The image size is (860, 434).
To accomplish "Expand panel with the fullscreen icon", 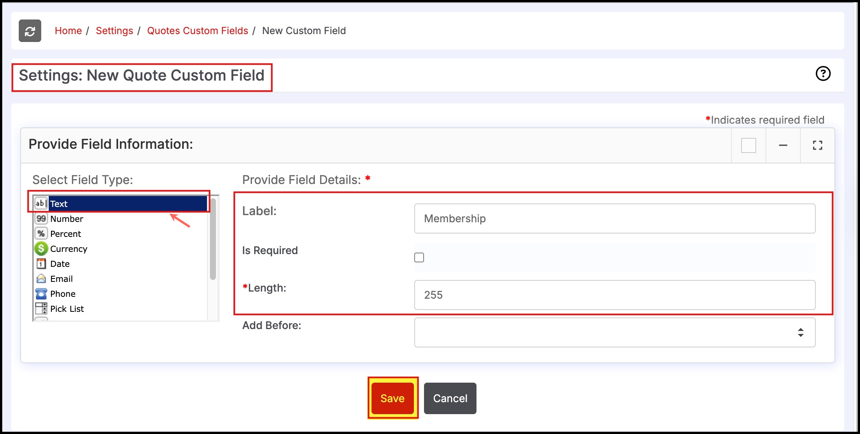I will point(817,145).
